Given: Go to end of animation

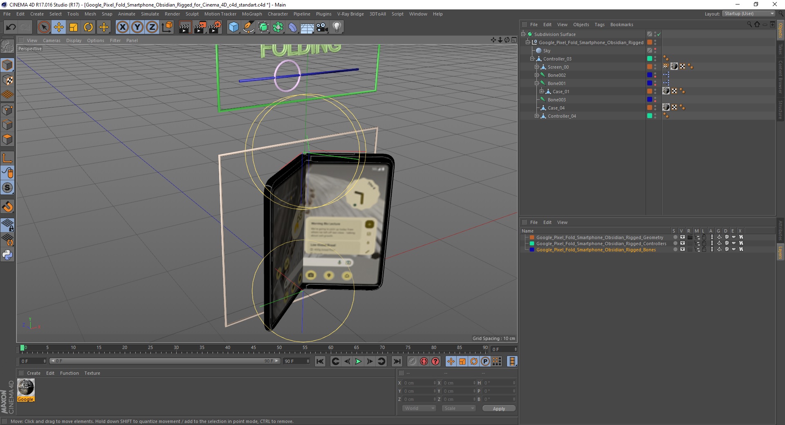Looking at the screenshot, I should click(x=397, y=361).
